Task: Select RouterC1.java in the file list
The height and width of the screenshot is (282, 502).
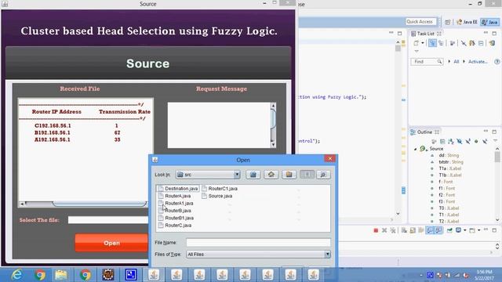Action: click(220, 189)
